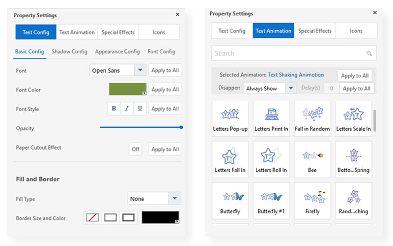Select the Firefly animation thumbnail
The width and height of the screenshot is (393, 246).
[x=312, y=200]
